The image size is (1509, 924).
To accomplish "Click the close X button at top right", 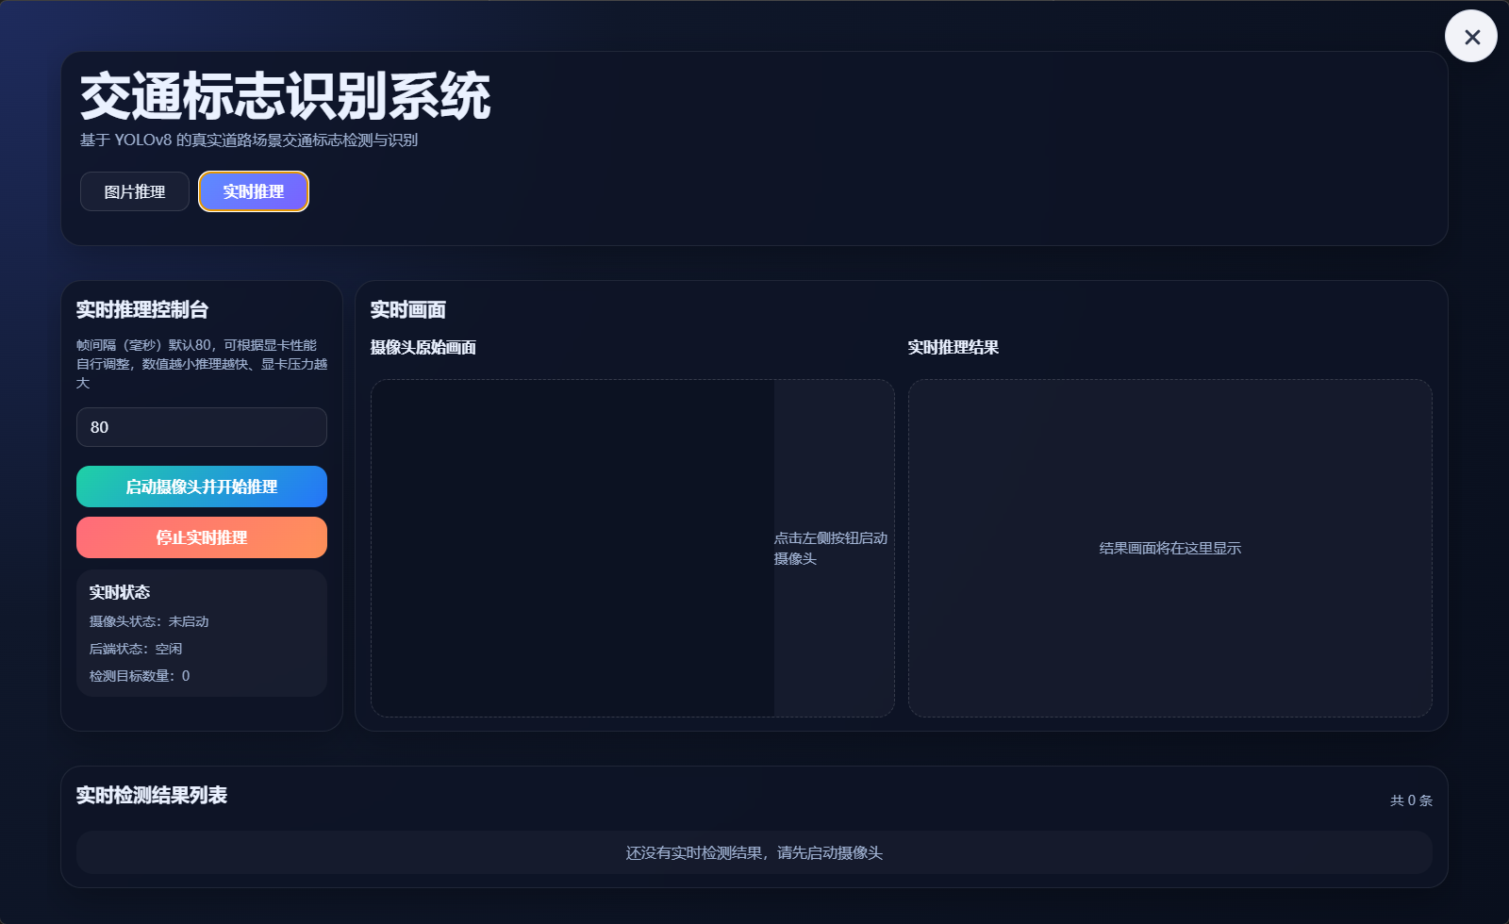I will tap(1470, 36).
